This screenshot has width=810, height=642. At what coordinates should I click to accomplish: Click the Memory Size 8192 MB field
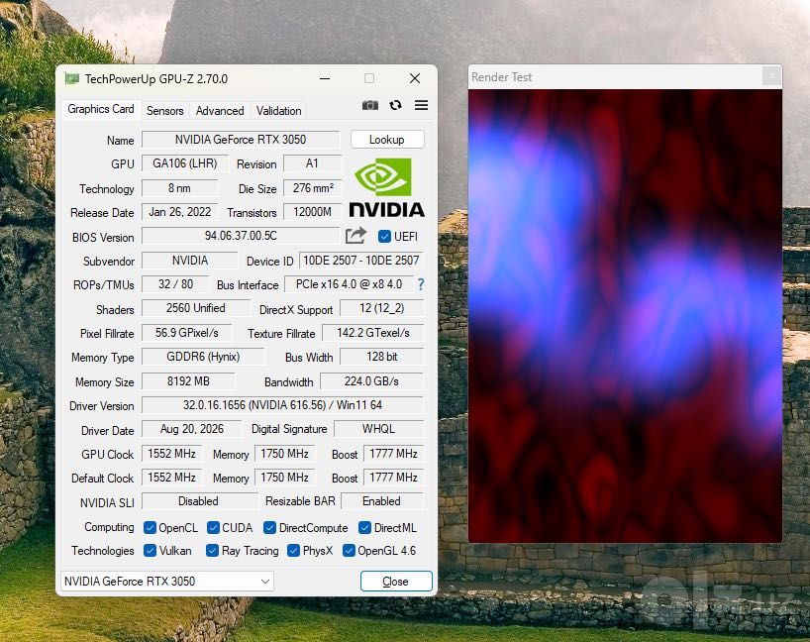(188, 381)
